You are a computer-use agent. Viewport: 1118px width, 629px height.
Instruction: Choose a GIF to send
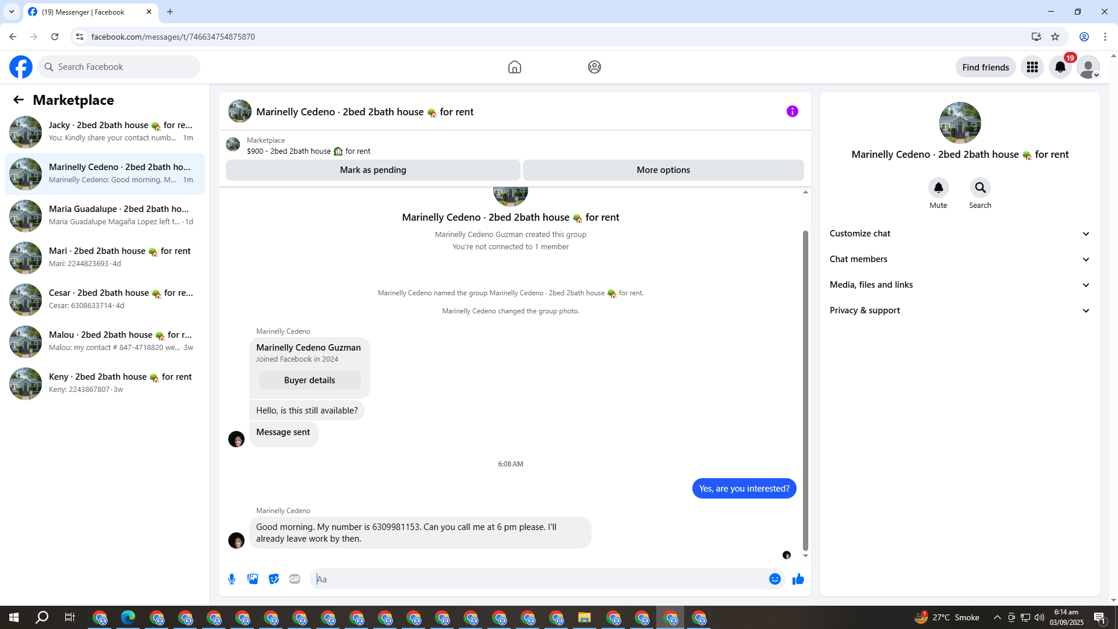[x=295, y=579]
